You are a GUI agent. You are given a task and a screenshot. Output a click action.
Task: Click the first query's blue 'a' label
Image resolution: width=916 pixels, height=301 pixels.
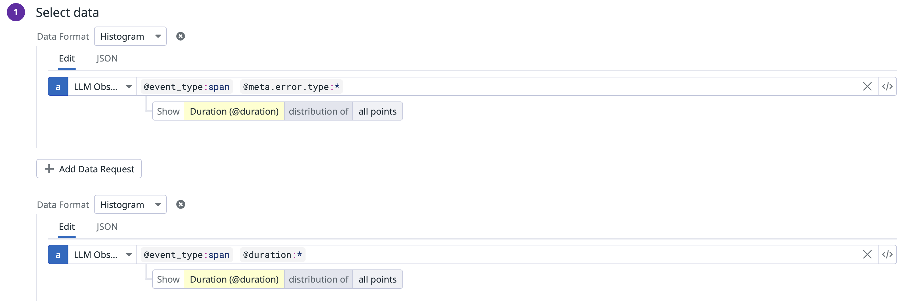(58, 87)
